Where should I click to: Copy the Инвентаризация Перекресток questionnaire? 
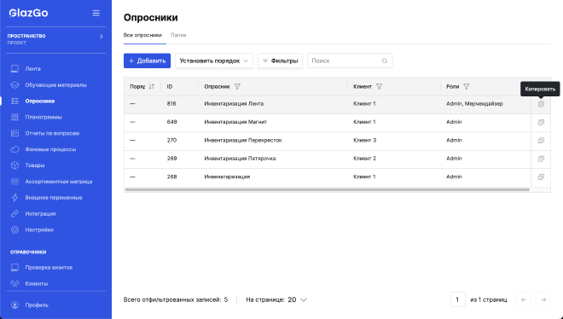coord(541,141)
